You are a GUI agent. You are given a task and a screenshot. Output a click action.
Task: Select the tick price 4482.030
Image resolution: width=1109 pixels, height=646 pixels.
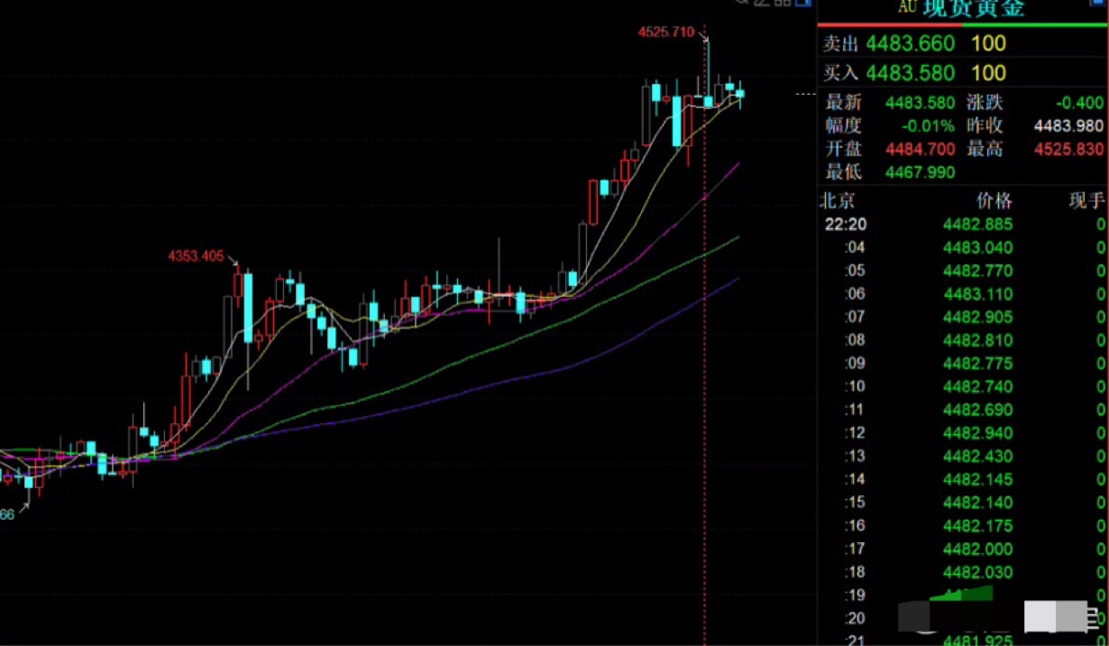978,572
